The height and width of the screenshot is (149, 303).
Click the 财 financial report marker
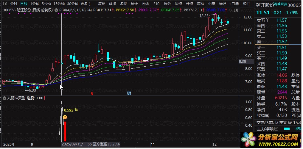[x=129, y=93]
